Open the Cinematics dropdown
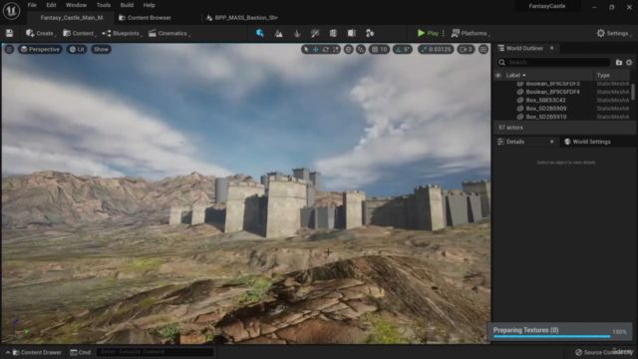This screenshot has height=359, width=638. coord(168,33)
